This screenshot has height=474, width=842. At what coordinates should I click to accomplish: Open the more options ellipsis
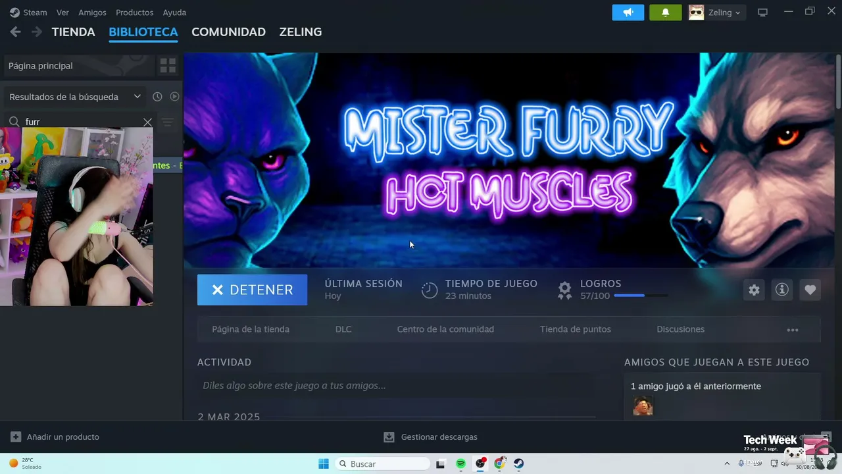(793, 330)
